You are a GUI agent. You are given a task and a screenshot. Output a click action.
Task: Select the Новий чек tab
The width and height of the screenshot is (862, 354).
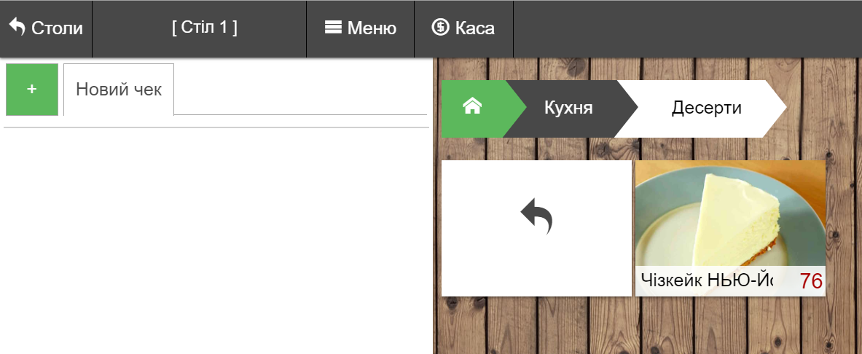pos(119,90)
